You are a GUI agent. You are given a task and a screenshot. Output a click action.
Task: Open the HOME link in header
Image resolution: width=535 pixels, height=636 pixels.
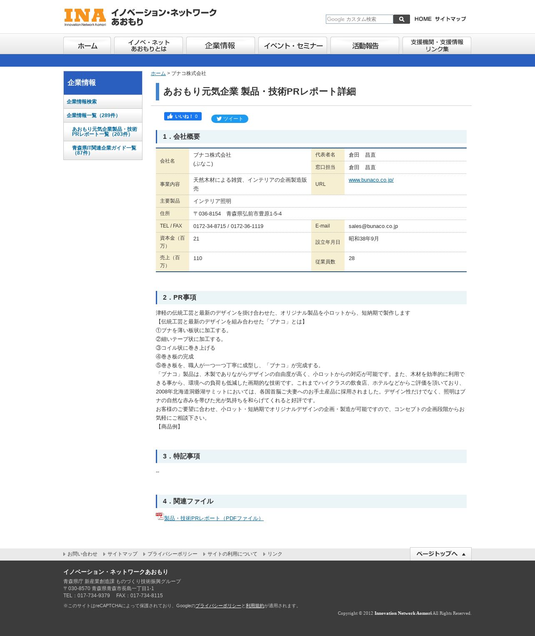click(x=423, y=19)
